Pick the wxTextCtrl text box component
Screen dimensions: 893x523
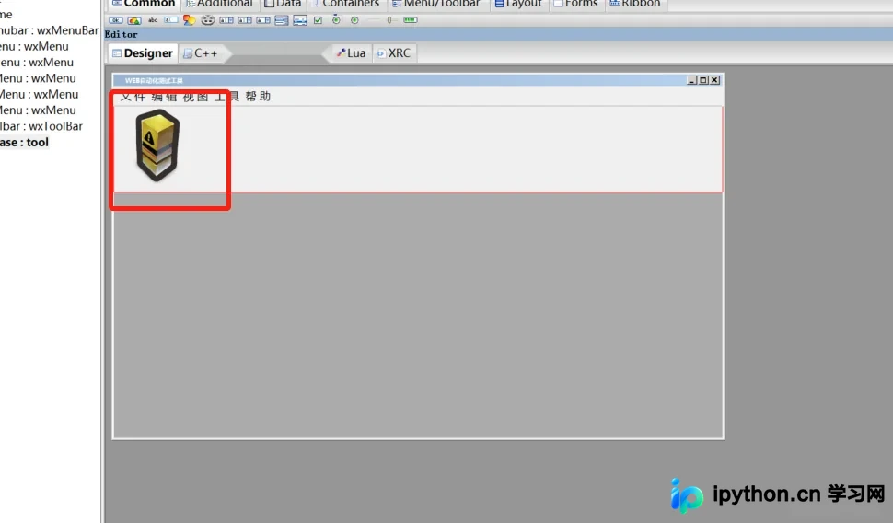tap(171, 20)
